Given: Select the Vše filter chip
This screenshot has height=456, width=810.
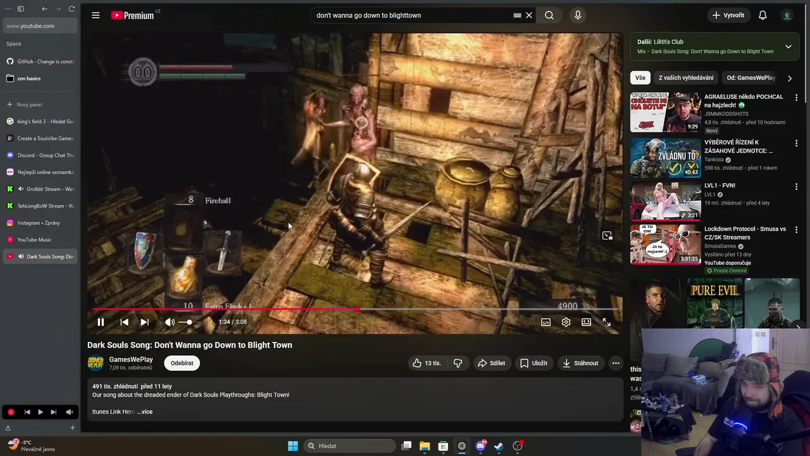Looking at the screenshot, I should pos(640,78).
